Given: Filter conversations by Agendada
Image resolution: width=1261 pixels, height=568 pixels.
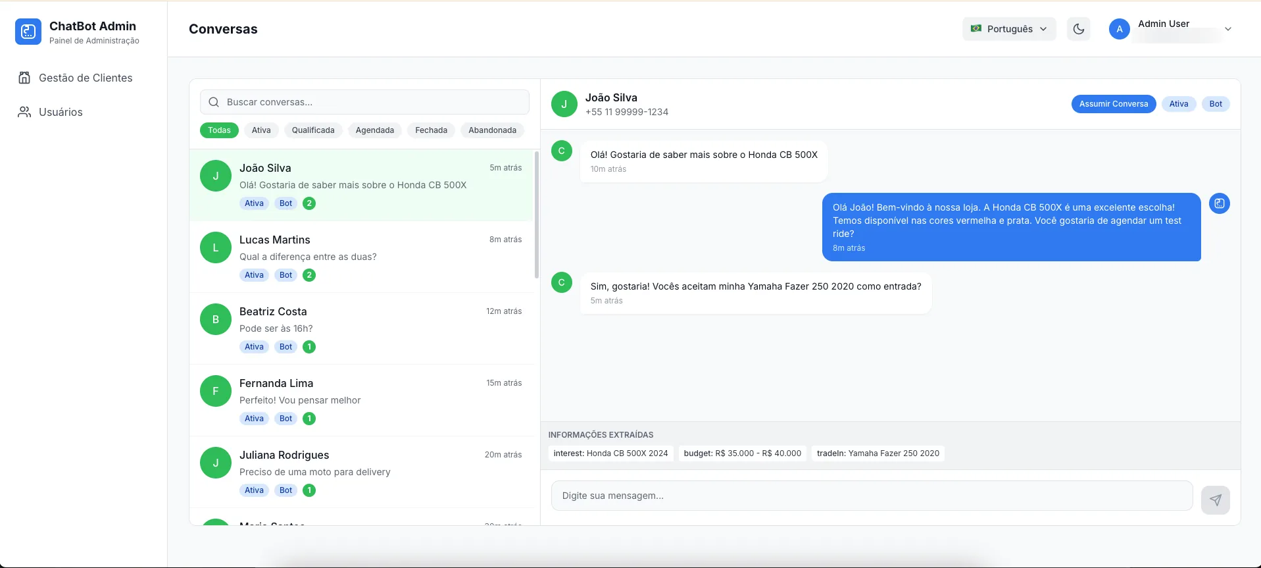Looking at the screenshot, I should click(x=375, y=130).
